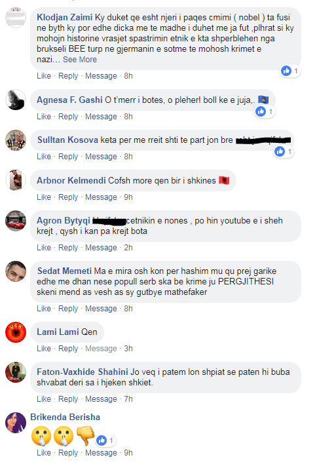Open Agron Bytyqi's red car profile picture
This screenshot has width=336, height=466.
[16, 221]
